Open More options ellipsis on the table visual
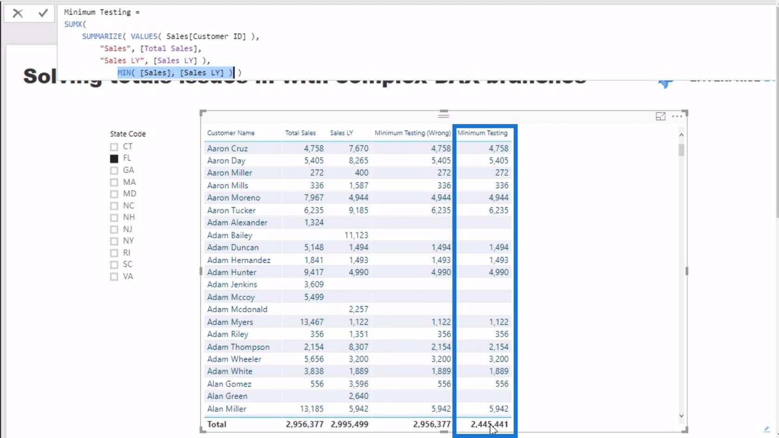The image size is (779, 438). coord(677,116)
